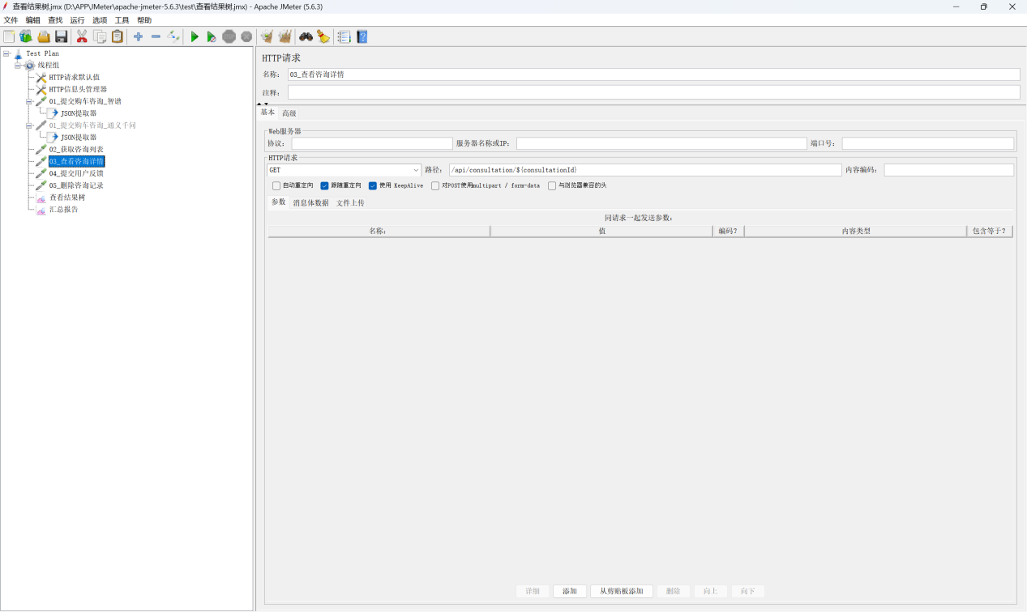
Task: Open the 选项 menu
Action: tap(100, 20)
